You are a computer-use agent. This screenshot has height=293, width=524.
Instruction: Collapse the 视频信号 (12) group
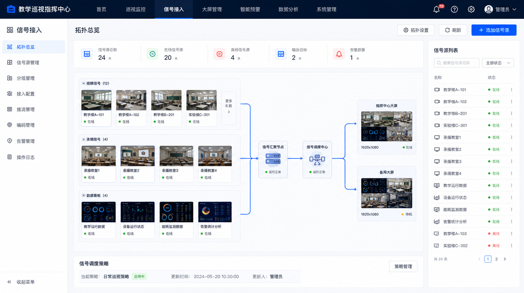pos(83,83)
